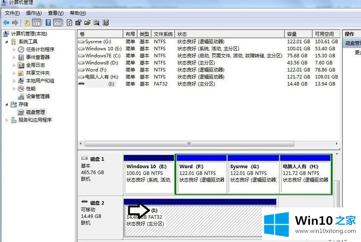Open the 操作(A) menu
Image resolution: width=361 pixels, height=242 pixels.
point(34,13)
